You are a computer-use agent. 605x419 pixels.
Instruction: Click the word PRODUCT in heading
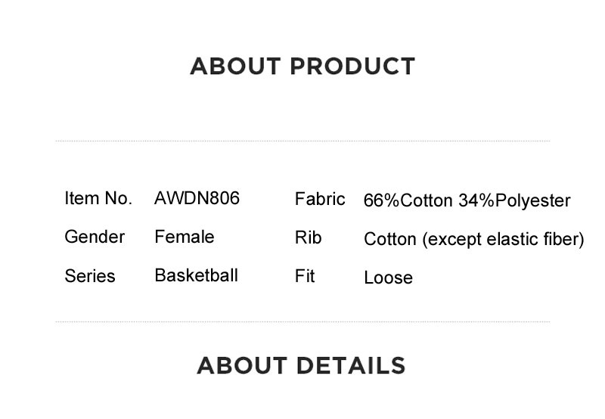[352, 66]
